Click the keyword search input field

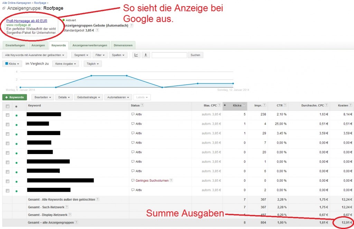[x=169, y=55]
